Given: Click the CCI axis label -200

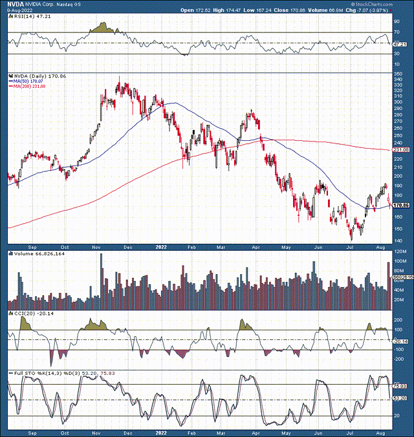Looking at the screenshot, I should (x=398, y=359).
